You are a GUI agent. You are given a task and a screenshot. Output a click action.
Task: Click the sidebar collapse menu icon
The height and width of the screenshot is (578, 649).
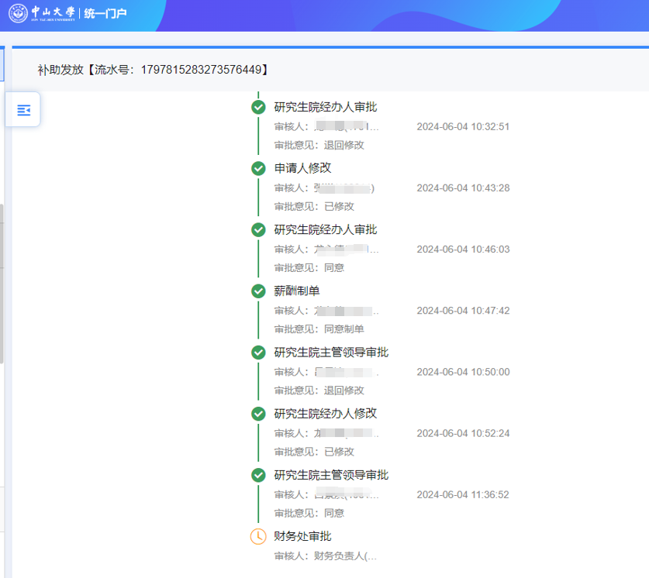pos(23,110)
